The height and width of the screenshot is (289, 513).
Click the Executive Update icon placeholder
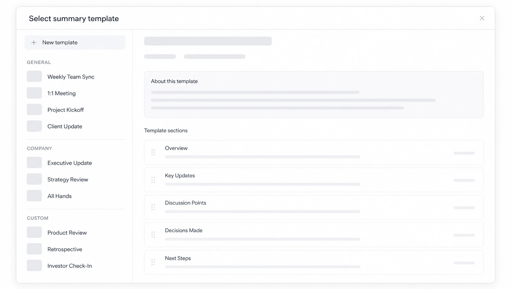[x=34, y=163]
